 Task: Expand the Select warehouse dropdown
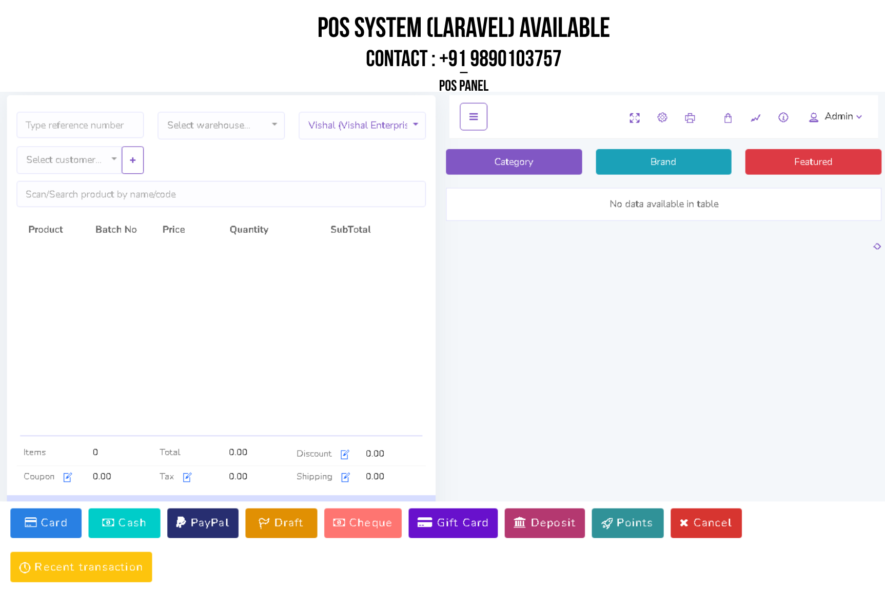[221, 126]
